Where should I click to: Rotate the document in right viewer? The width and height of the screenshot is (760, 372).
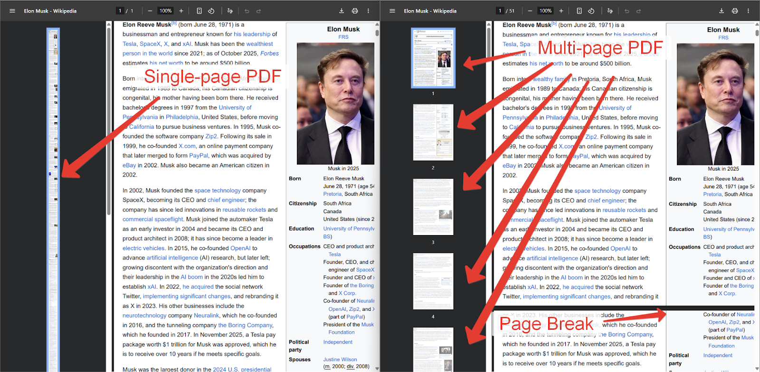coord(591,11)
